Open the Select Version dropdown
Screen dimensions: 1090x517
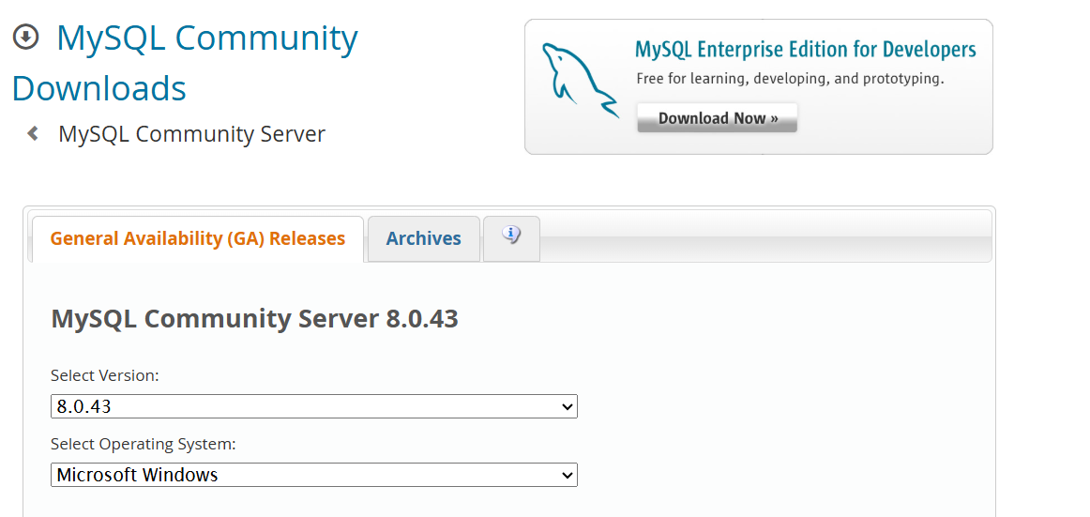coord(314,406)
